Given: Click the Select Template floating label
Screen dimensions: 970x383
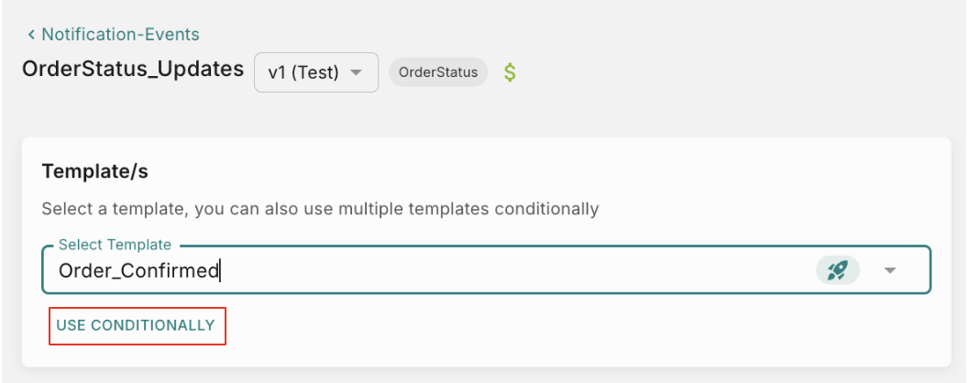Looking at the screenshot, I should pos(115,245).
